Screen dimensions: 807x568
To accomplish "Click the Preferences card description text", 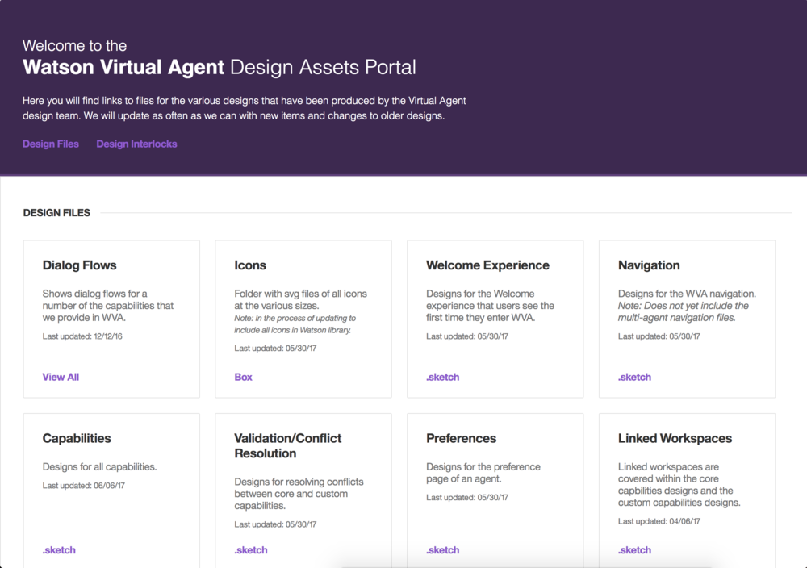I will pos(483,473).
